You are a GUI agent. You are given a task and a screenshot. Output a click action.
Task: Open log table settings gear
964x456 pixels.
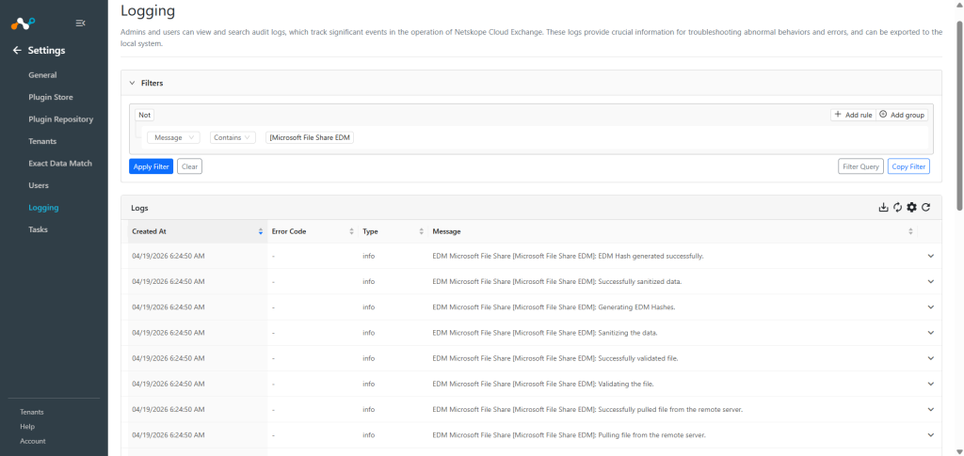tap(911, 208)
